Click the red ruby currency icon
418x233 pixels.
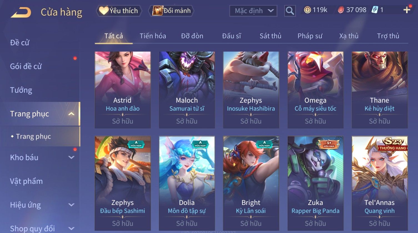341,10
